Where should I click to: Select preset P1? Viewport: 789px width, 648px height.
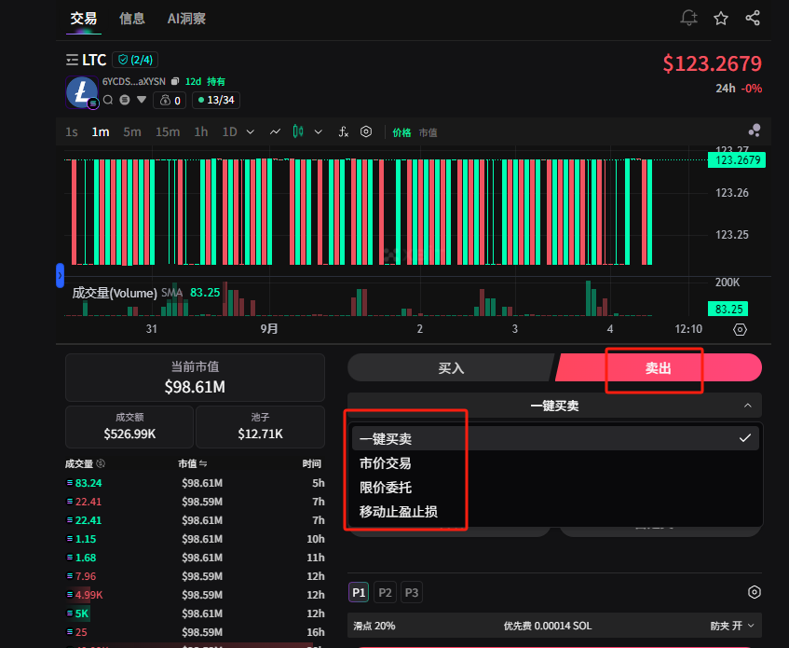359,592
